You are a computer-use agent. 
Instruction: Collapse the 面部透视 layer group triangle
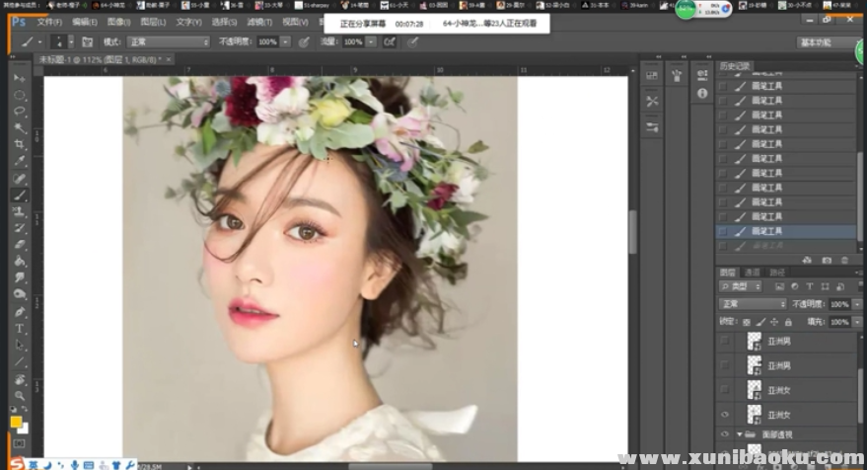pos(740,434)
